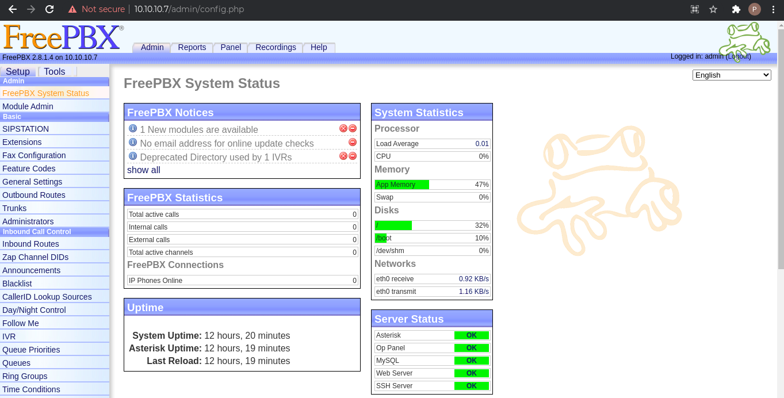Open the IVR page
784x398 pixels.
[x=55, y=336]
